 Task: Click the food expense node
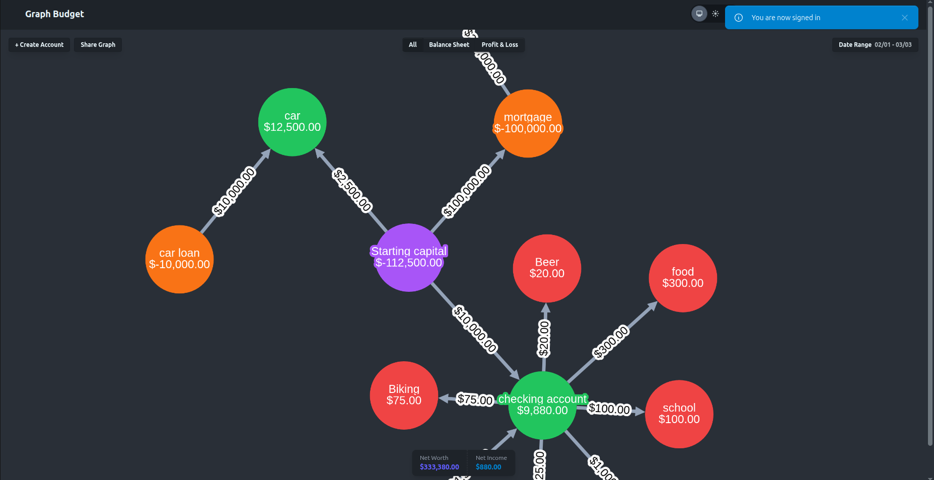pyautogui.click(x=683, y=278)
